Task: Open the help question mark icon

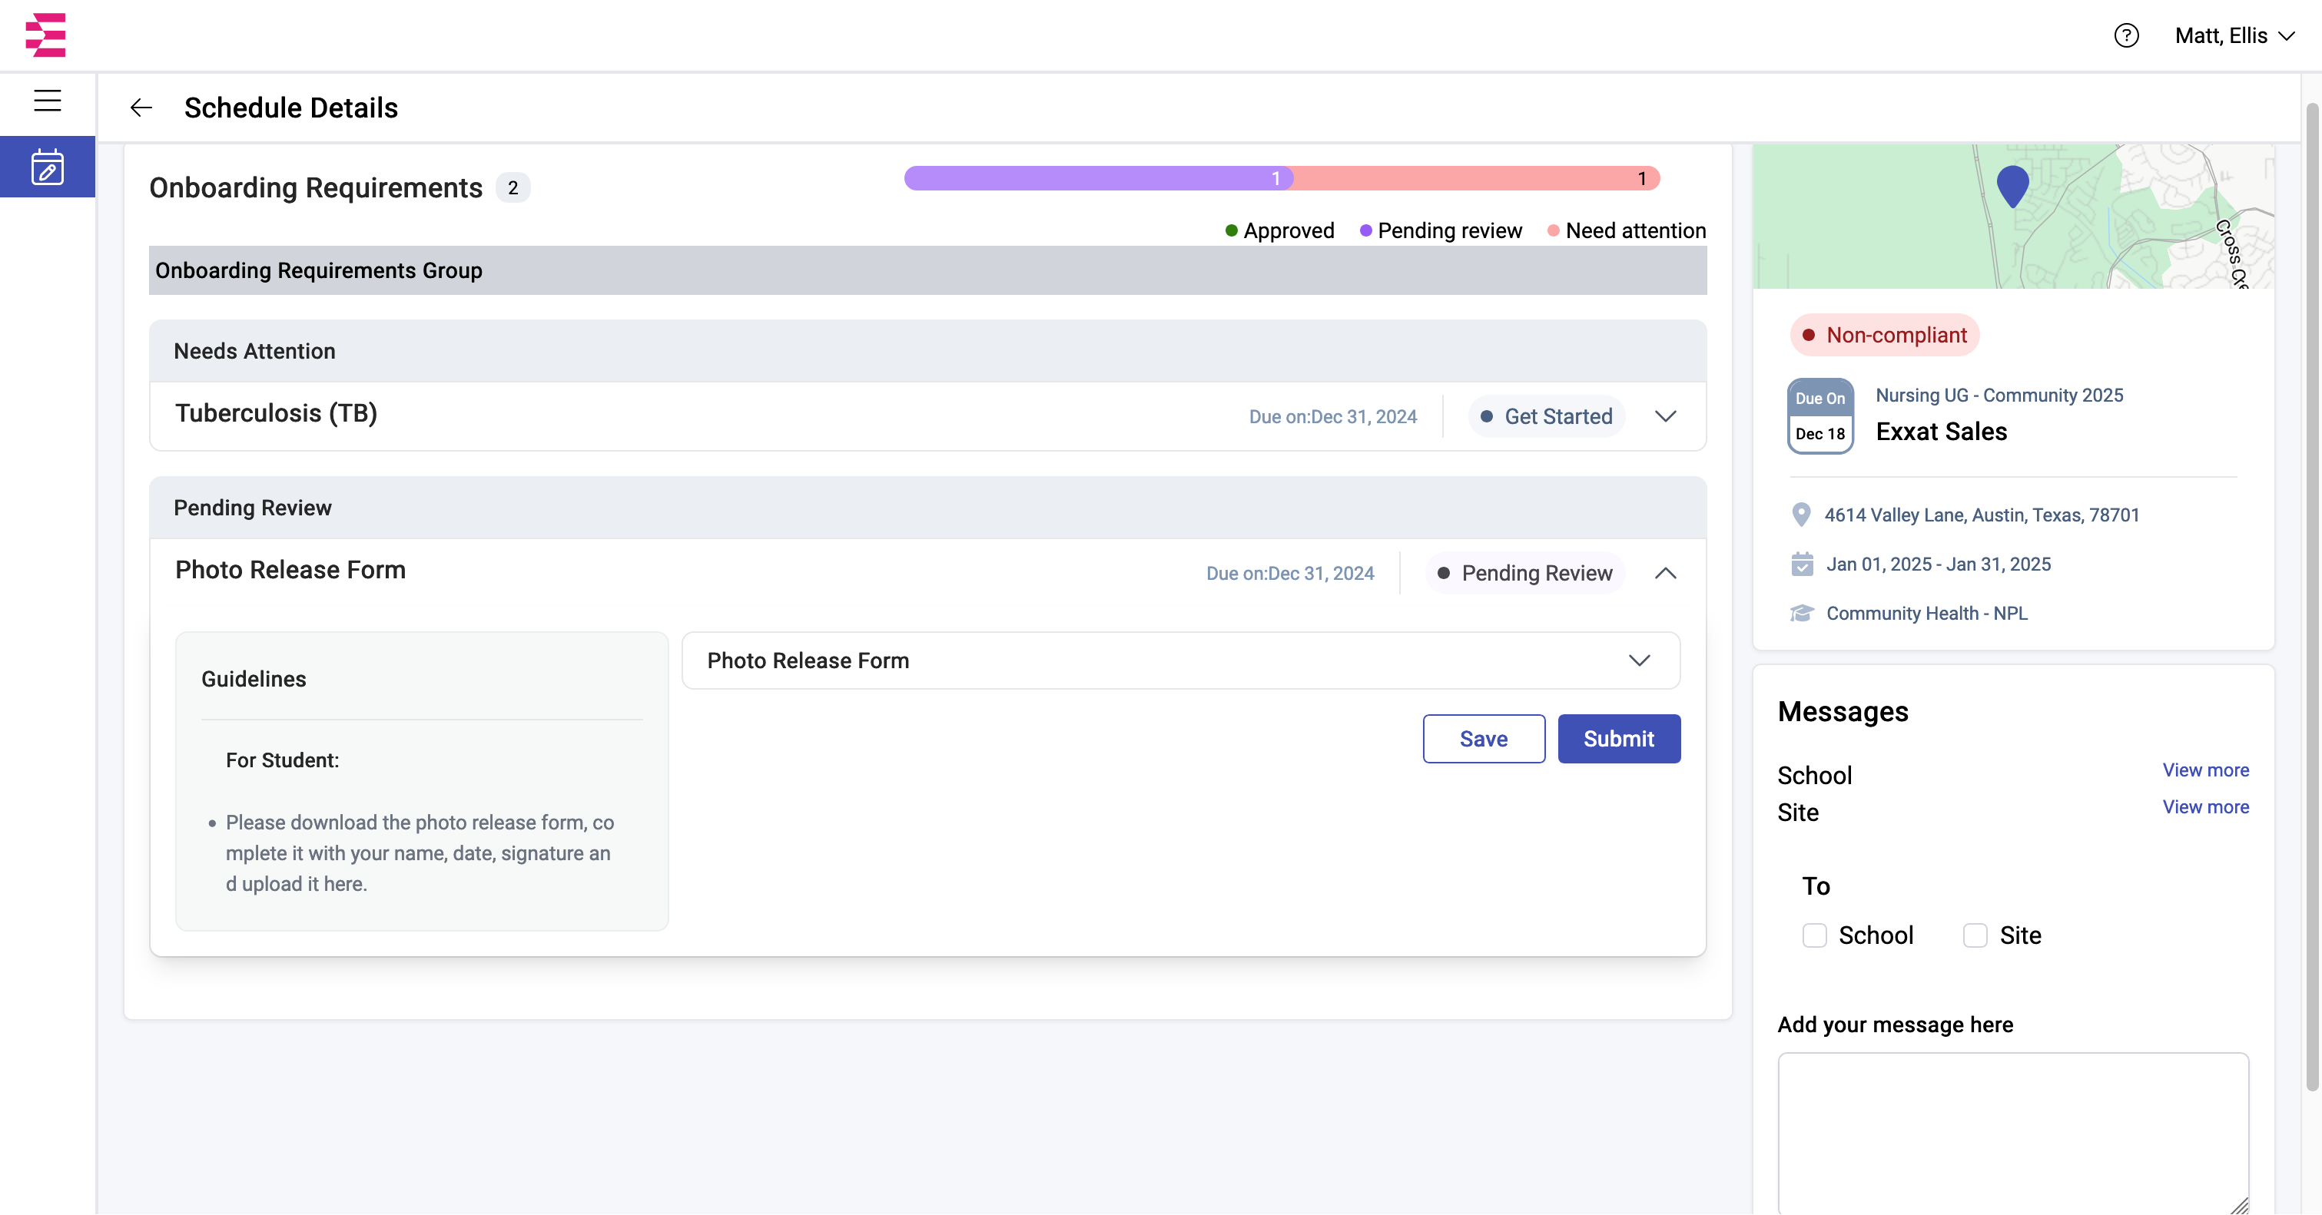Action: (2125, 36)
